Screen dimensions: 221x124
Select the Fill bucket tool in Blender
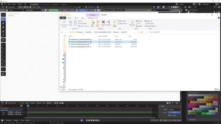click(3, 23)
